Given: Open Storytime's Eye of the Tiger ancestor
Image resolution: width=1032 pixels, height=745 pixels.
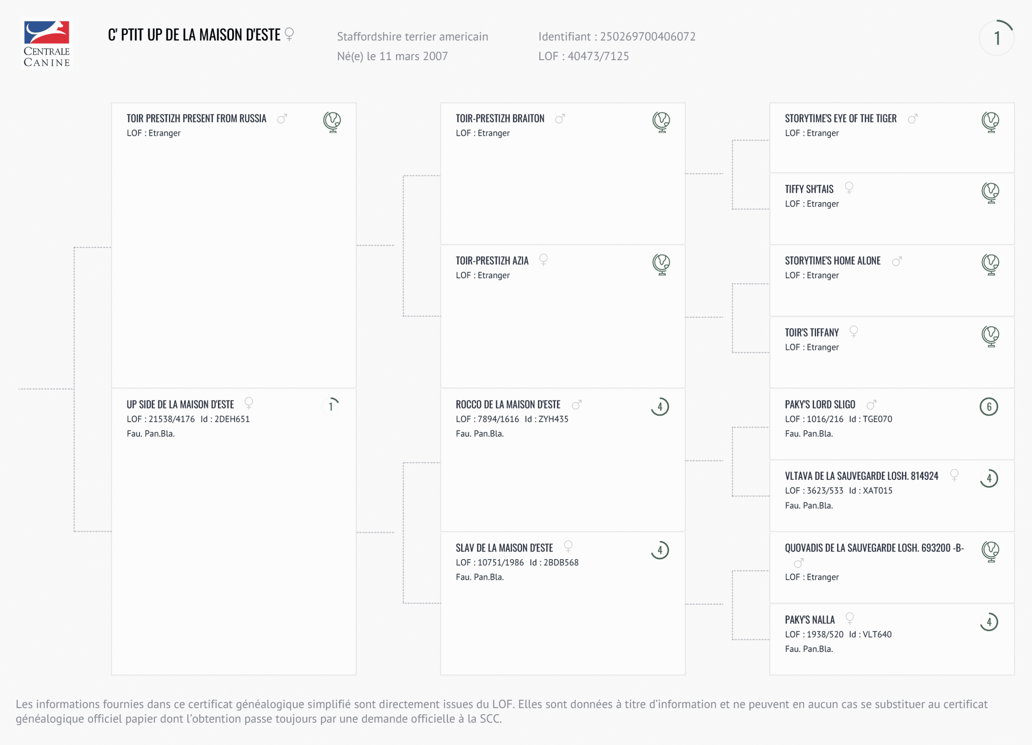Looking at the screenshot, I should click(x=841, y=119).
